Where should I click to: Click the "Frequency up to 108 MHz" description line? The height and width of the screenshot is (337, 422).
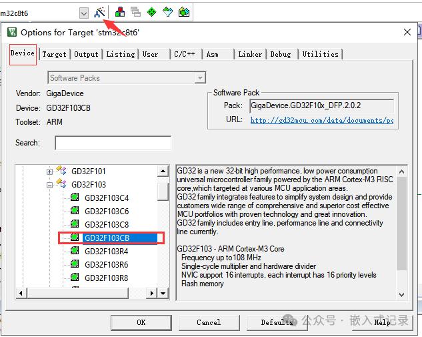(x=221, y=258)
